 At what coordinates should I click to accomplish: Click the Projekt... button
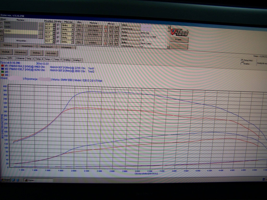[x=179, y=40]
